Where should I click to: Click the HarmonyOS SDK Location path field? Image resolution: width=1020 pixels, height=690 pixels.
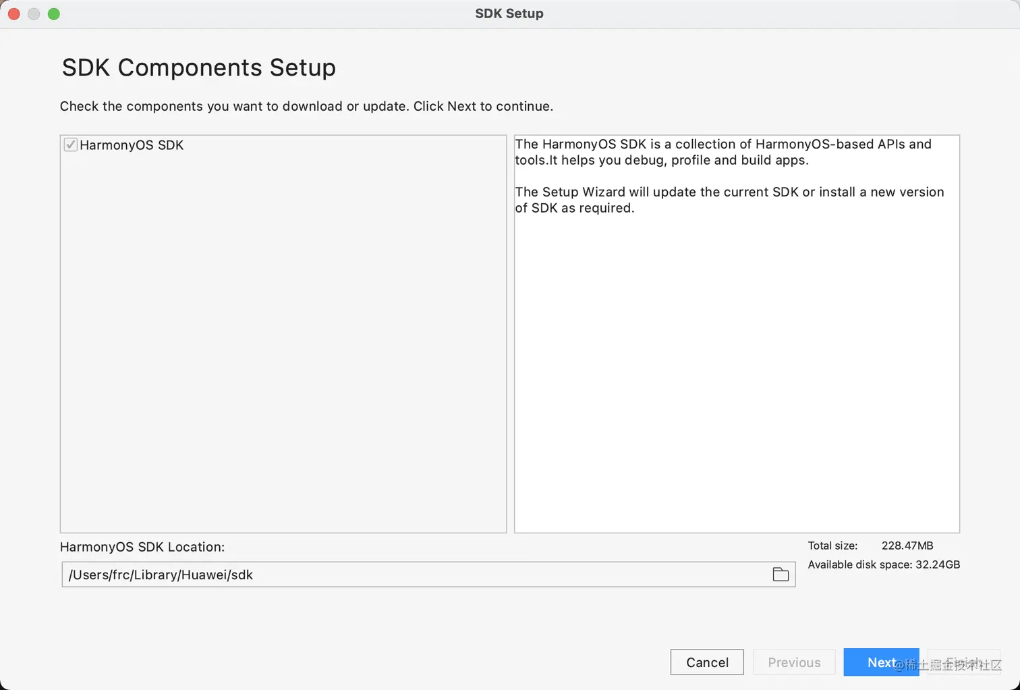[x=428, y=575]
